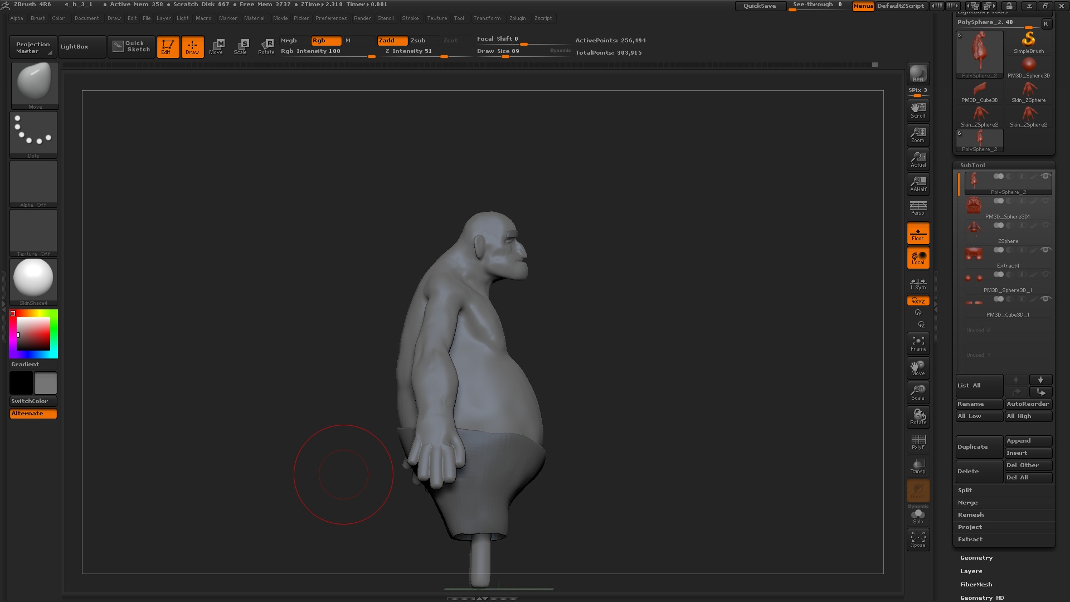Open the Brush menu

tap(38, 18)
